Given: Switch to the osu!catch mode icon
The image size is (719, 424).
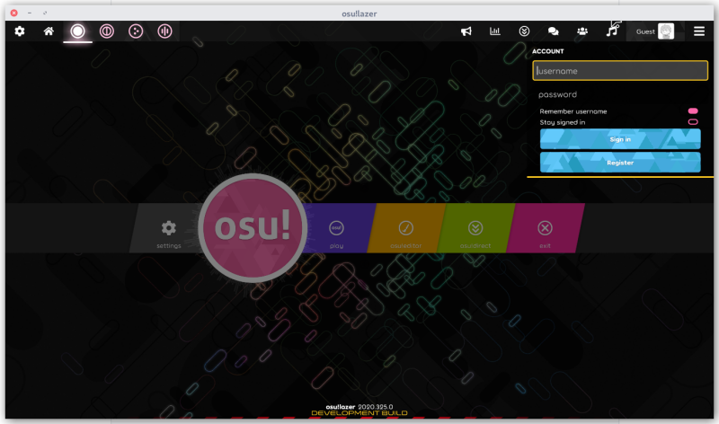Looking at the screenshot, I should [136, 31].
